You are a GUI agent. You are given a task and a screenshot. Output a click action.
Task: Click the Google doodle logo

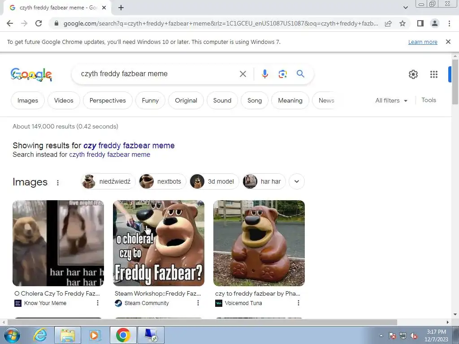coord(31,74)
